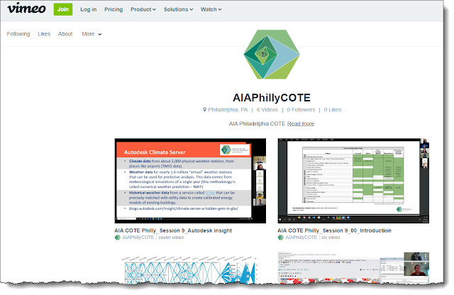Screen dimensions: 454x295
Task: Click the AIAPhillyCOTE uploader name under Introduction video
Action: click(301, 238)
